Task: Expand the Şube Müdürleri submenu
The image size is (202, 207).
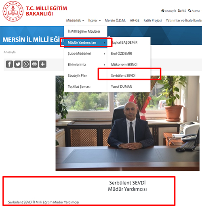Action: 86,54
